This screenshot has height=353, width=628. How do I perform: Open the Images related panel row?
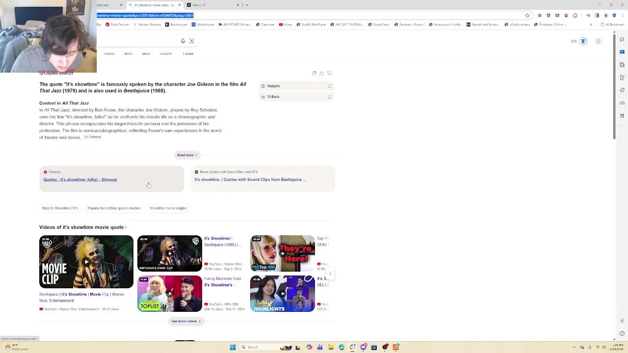click(x=296, y=86)
